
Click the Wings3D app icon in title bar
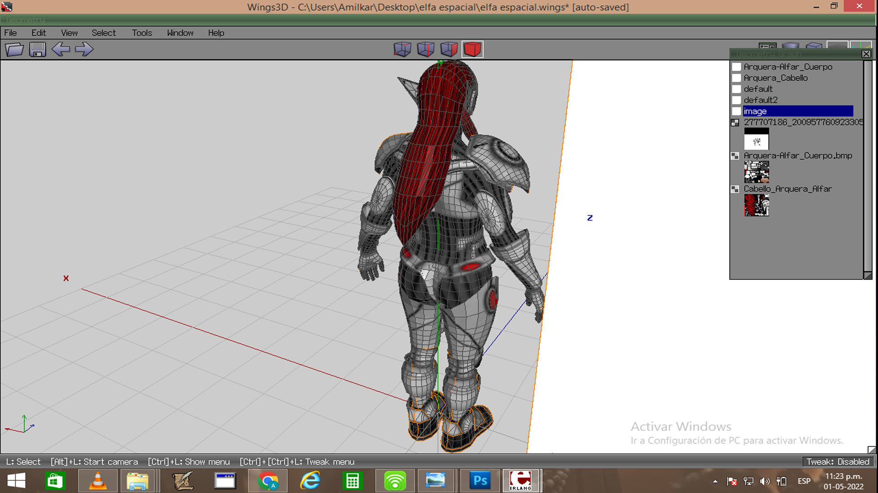[7, 7]
